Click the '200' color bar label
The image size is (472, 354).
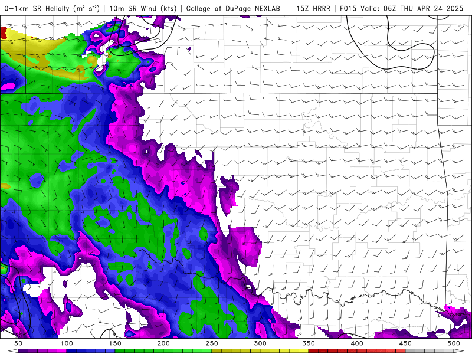[x=163, y=343]
